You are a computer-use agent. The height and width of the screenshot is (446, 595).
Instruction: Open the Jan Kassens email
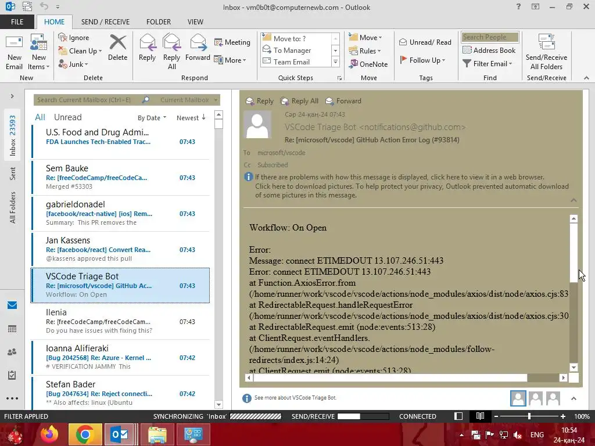pyautogui.click(x=121, y=249)
